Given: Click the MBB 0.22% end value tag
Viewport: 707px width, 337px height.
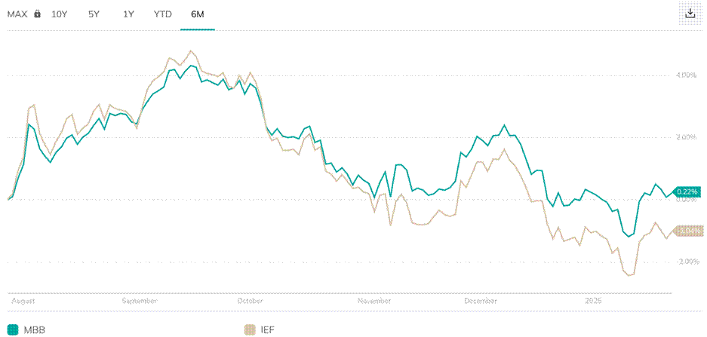Looking at the screenshot, I should tap(687, 191).
